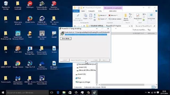
Task: Select Grupo en el hogar in navigation pane
Action: point(83,82)
